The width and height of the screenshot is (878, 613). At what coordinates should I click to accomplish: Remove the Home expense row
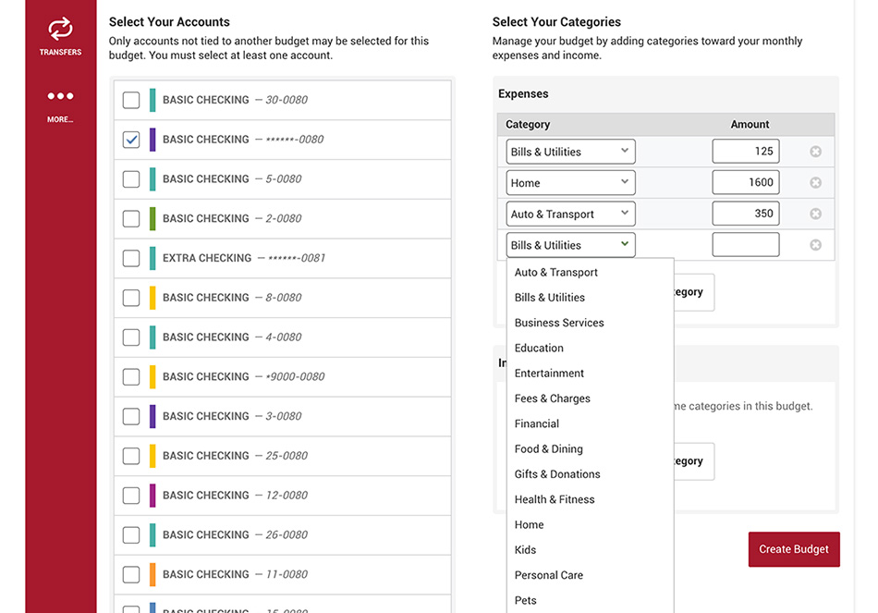pos(815,183)
